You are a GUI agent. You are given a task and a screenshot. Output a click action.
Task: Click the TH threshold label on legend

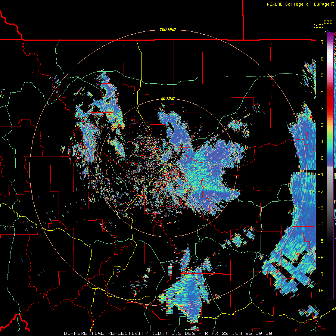[x=321, y=291]
